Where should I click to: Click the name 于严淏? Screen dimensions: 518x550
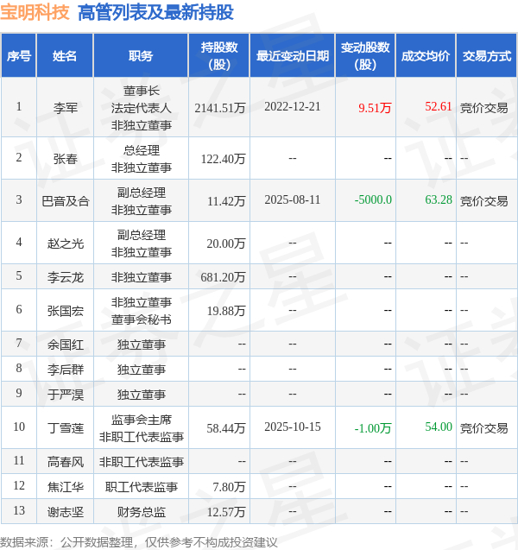(x=66, y=395)
